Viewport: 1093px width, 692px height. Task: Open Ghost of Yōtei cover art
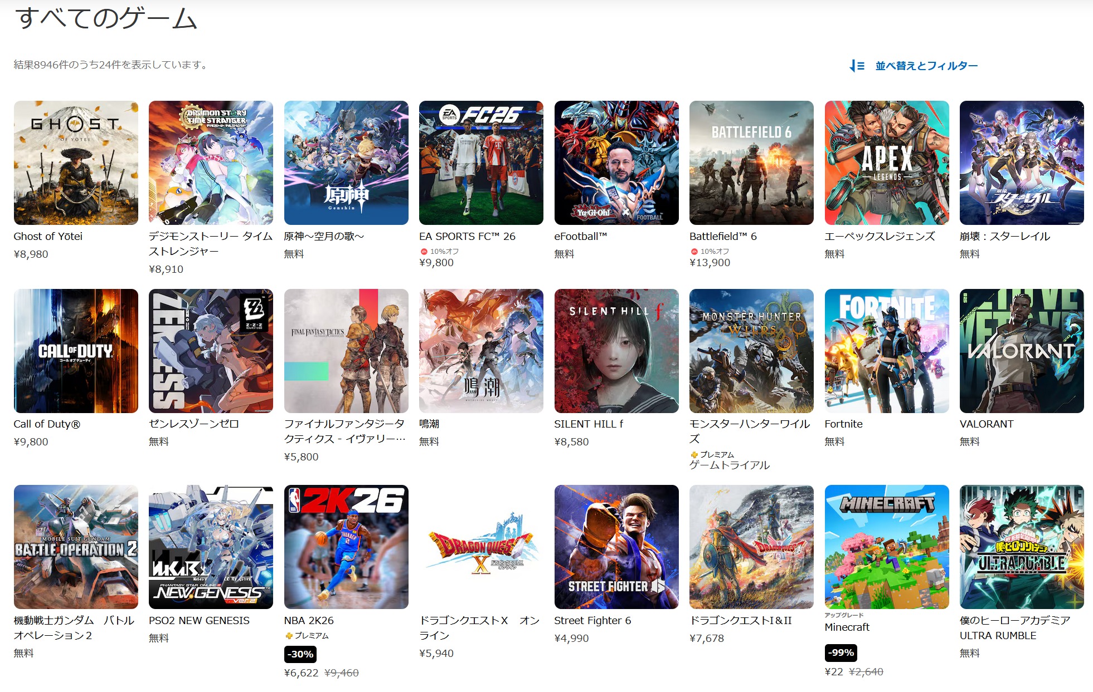[x=76, y=163]
